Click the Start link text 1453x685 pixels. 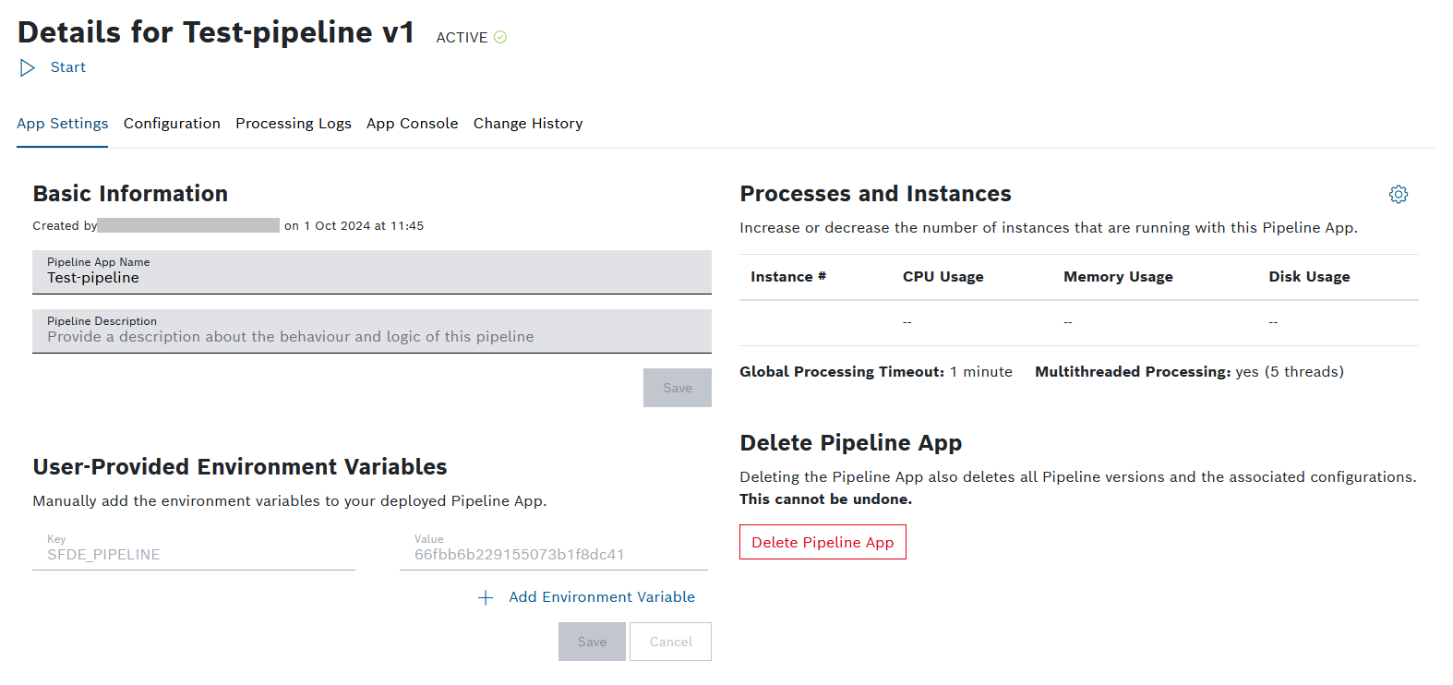67,67
